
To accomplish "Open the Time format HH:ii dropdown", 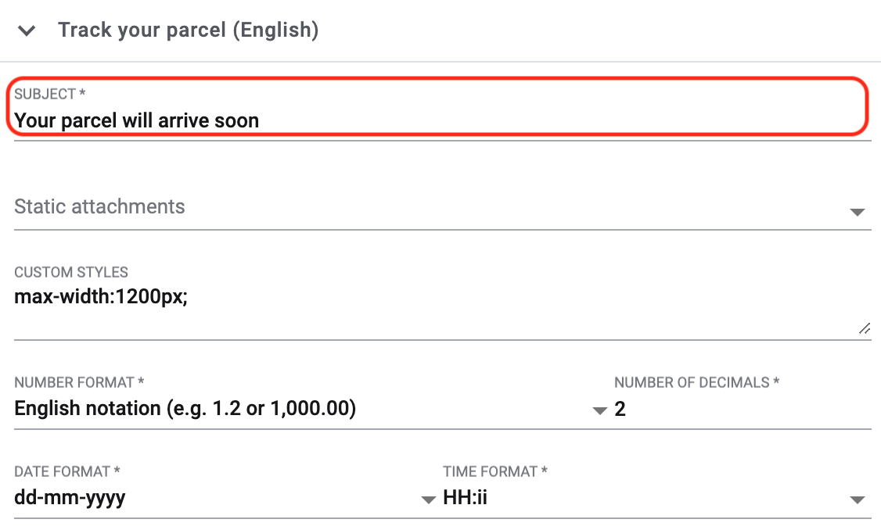I will point(642,498).
